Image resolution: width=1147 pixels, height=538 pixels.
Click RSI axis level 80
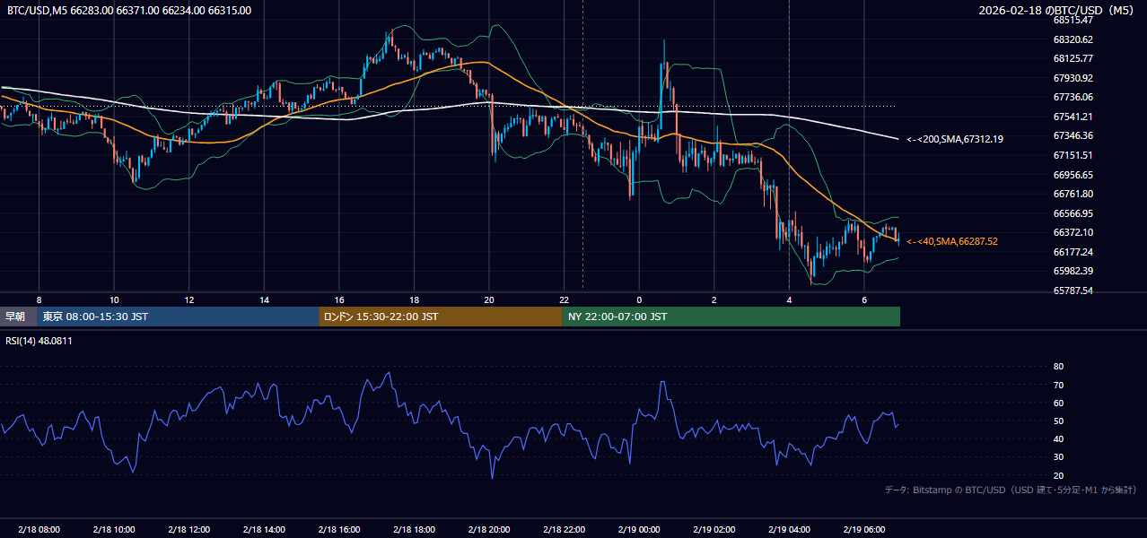click(x=1058, y=367)
